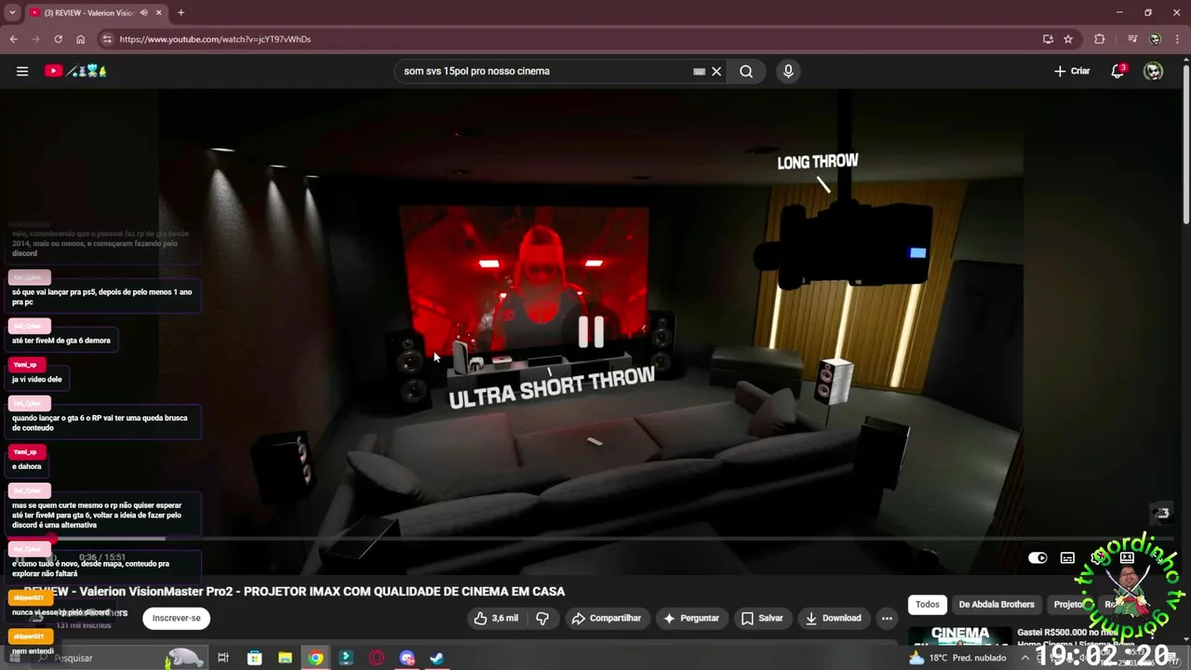Open the tab search dropdown arrow
This screenshot has height=670, width=1191.
[x=12, y=13]
